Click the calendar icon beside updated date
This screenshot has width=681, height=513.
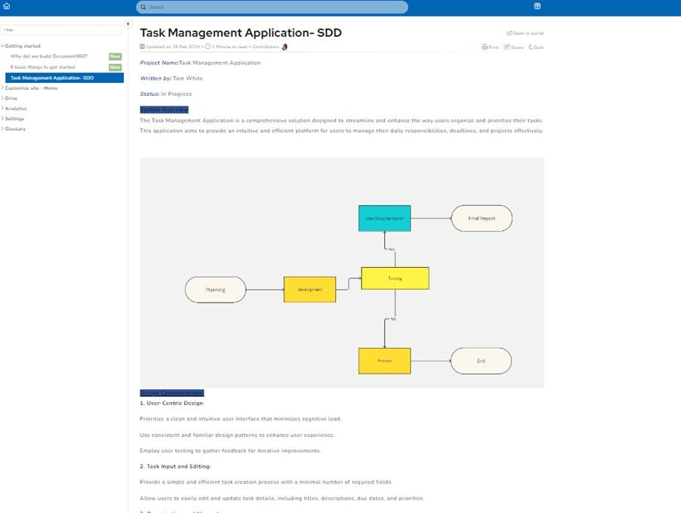[142, 47]
